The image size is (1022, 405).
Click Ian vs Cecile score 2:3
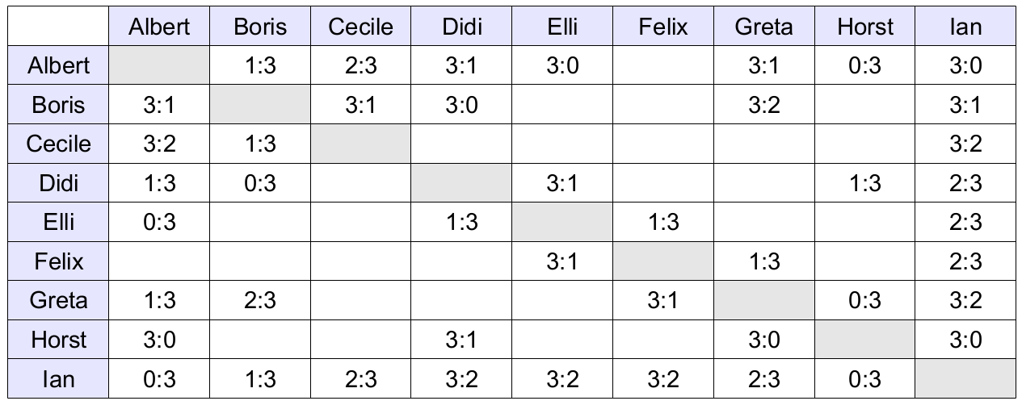point(361,379)
